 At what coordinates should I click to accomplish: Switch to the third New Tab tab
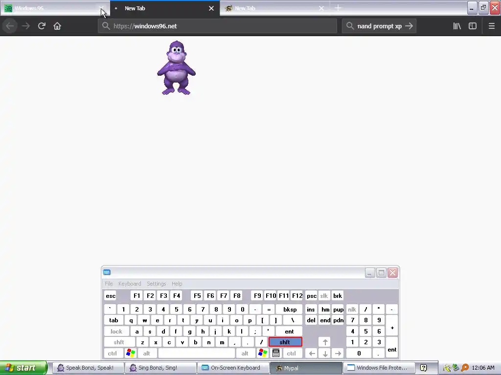pyautogui.click(x=275, y=8)
